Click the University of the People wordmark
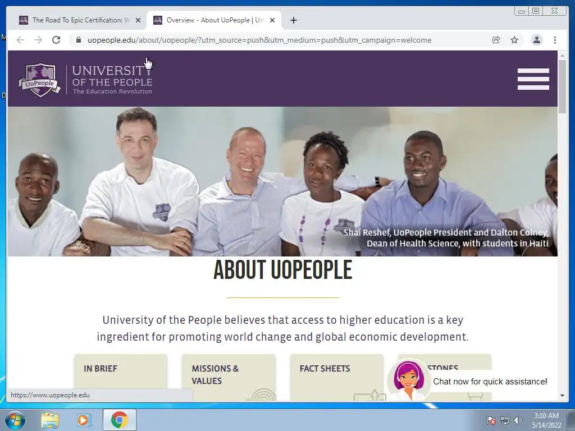The image size is (575, 431). point(112,80)
